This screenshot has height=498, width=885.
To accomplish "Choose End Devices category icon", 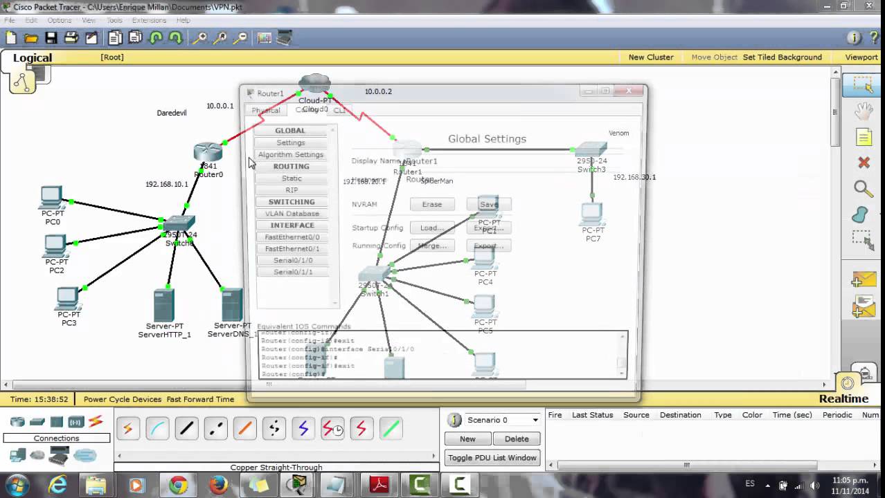I will tap(17, 455).
